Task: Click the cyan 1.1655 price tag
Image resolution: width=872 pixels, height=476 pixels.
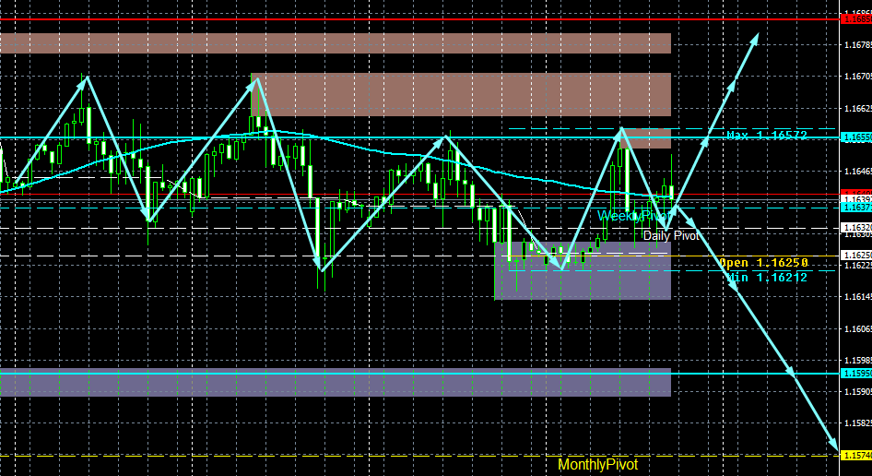Action: (856, 137)
